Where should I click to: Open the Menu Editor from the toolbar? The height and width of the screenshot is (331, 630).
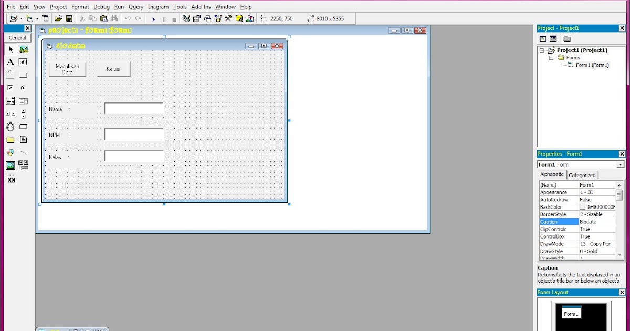tap(45, 18)
